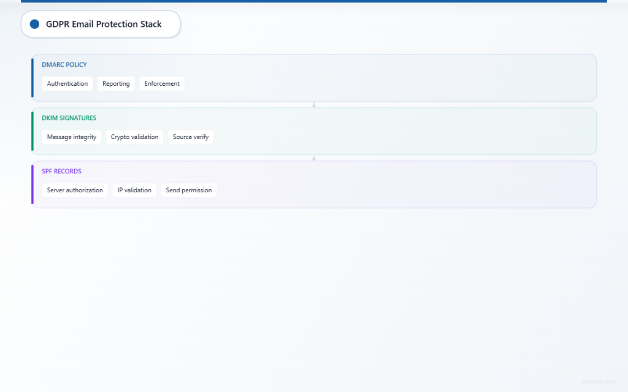This screenshot has width=628, height=392.
Task: Select the Message integrity chip
Action: pos(71,137)
